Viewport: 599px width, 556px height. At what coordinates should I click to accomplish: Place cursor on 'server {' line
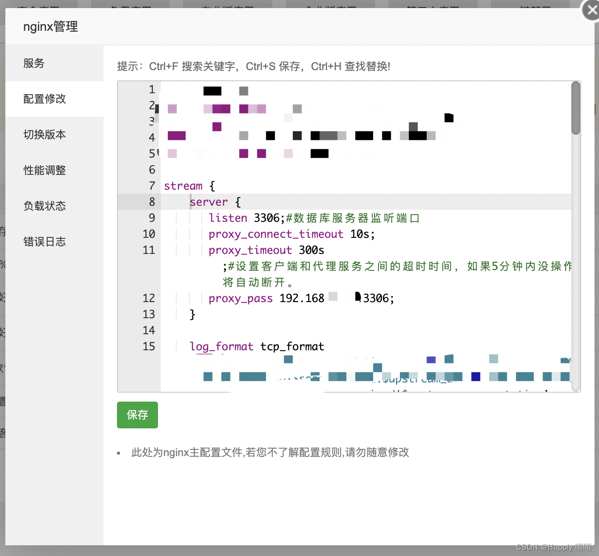click(215, 202)
